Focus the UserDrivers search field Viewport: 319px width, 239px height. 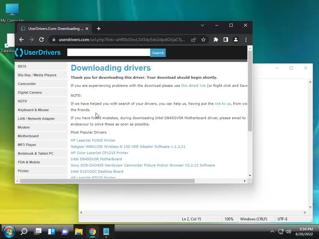109,52
